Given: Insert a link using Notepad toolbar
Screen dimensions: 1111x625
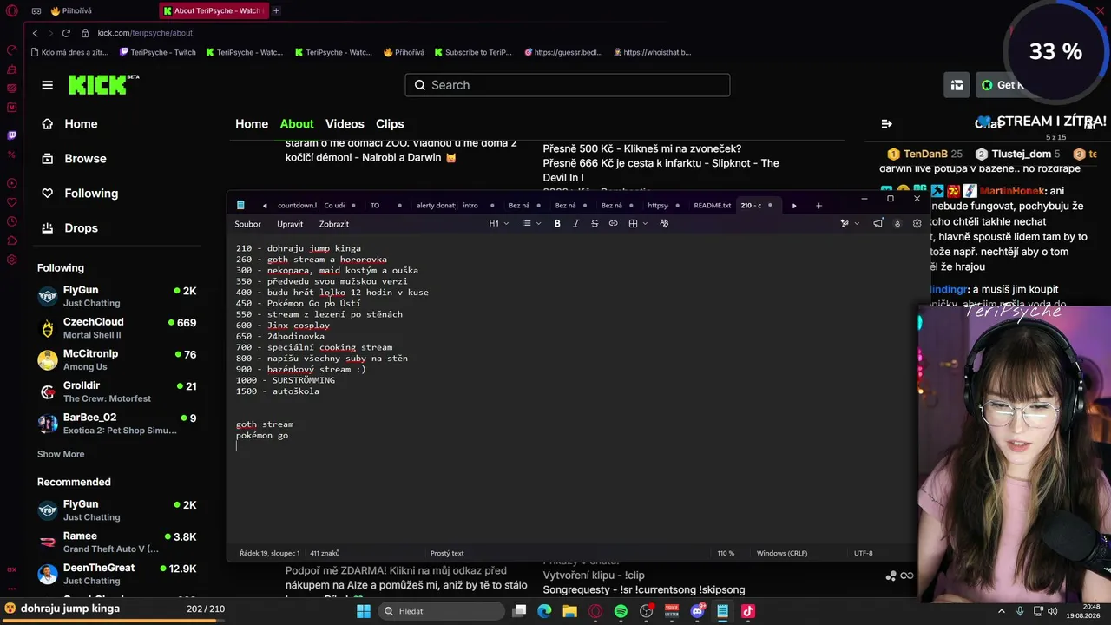Looking at the screenshot, I should (613, 224).
